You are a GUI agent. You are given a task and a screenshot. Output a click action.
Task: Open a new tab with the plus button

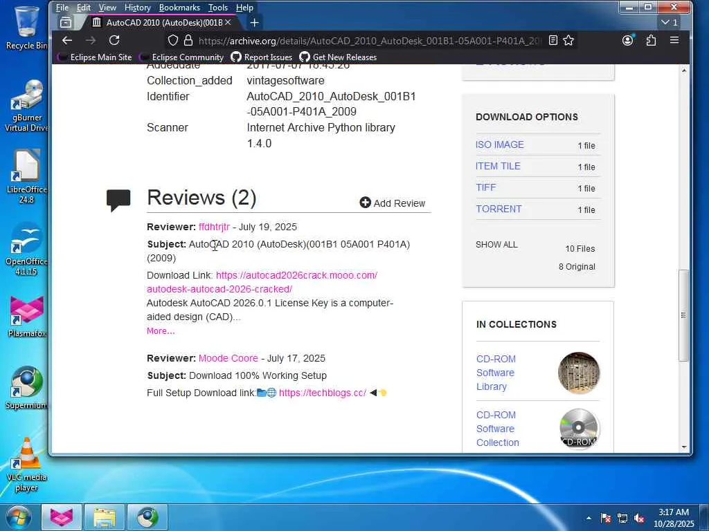tap(255, 23)
